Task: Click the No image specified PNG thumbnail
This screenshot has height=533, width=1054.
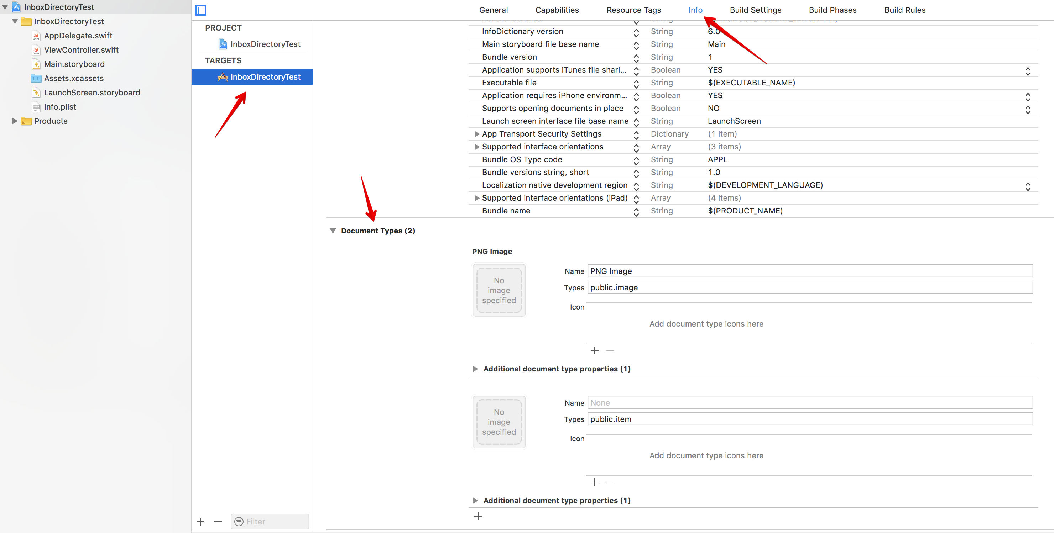Action: pos(499,290)
